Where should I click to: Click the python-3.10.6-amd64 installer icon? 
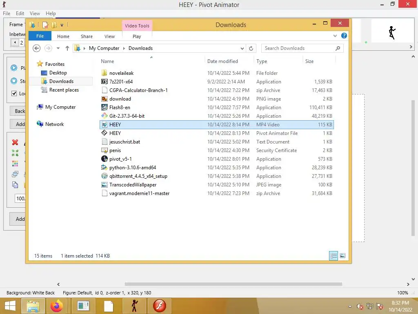104,167
